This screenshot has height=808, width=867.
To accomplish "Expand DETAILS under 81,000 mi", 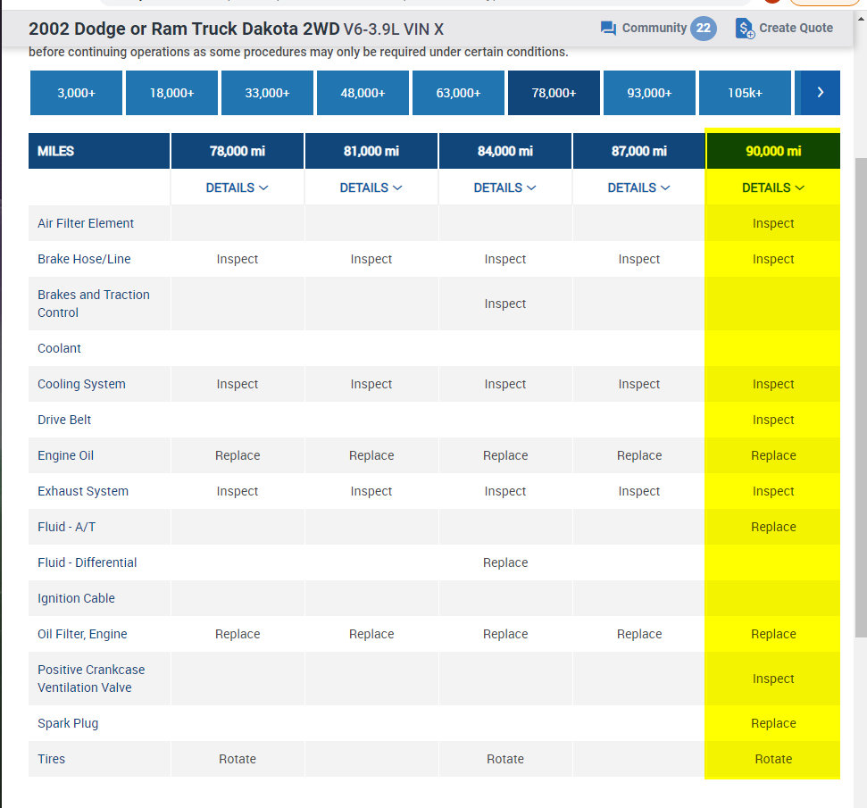I will coord(371,188).
